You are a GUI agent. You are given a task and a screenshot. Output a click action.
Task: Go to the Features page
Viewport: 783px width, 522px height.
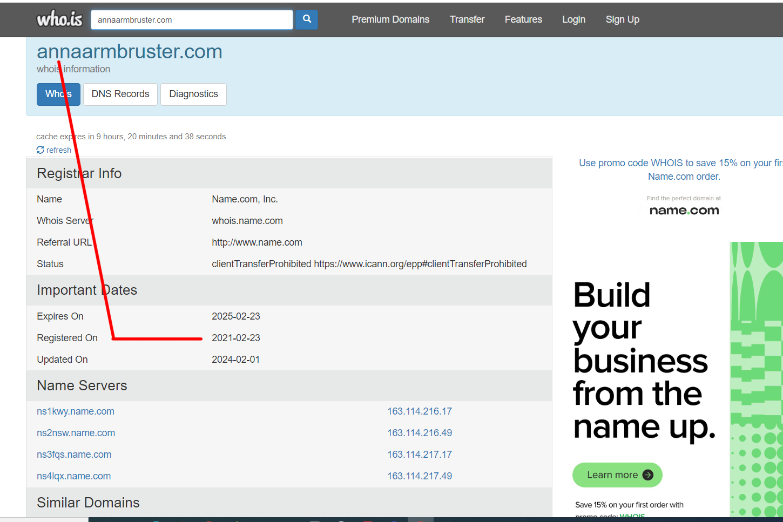[523, 19]
